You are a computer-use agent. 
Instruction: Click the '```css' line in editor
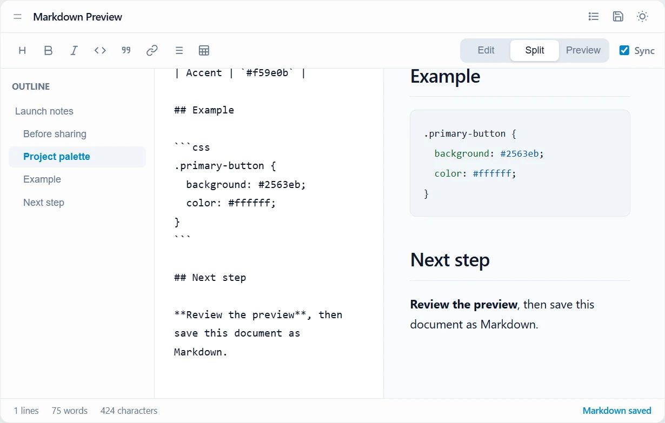point(192,147)
